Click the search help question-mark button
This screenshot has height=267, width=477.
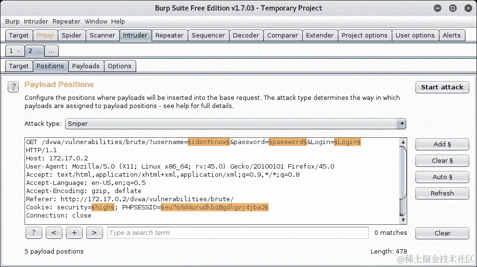34,233
